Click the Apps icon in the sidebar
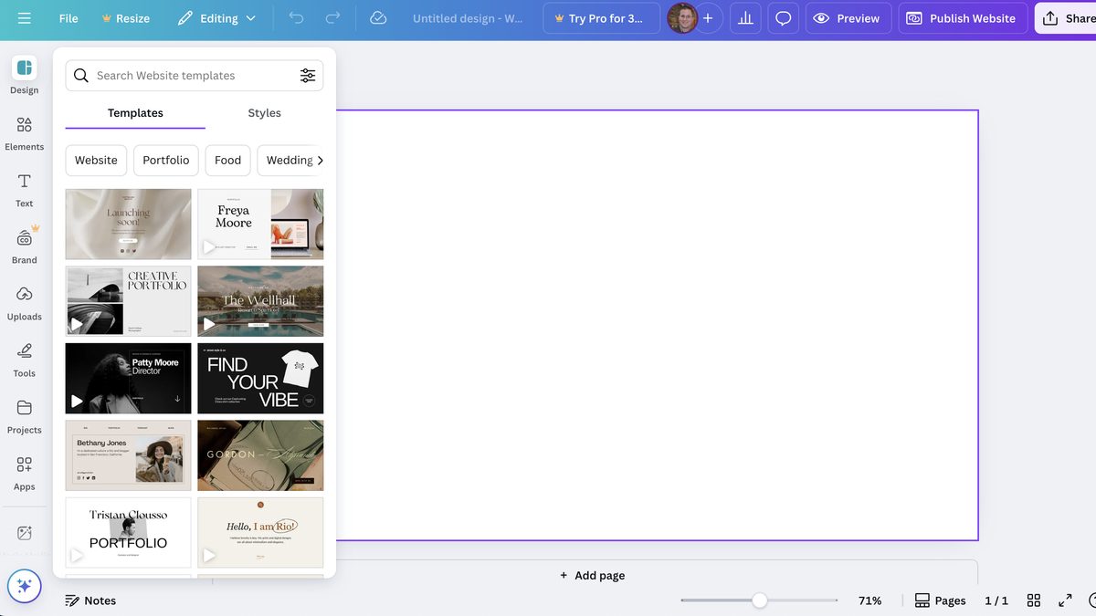The image size is (1096, 616). point(24,470)
